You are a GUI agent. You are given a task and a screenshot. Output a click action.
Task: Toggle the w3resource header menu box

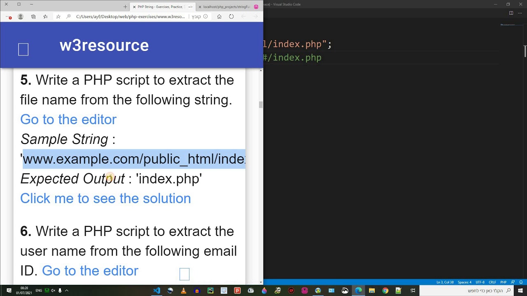tap(23, 49)
